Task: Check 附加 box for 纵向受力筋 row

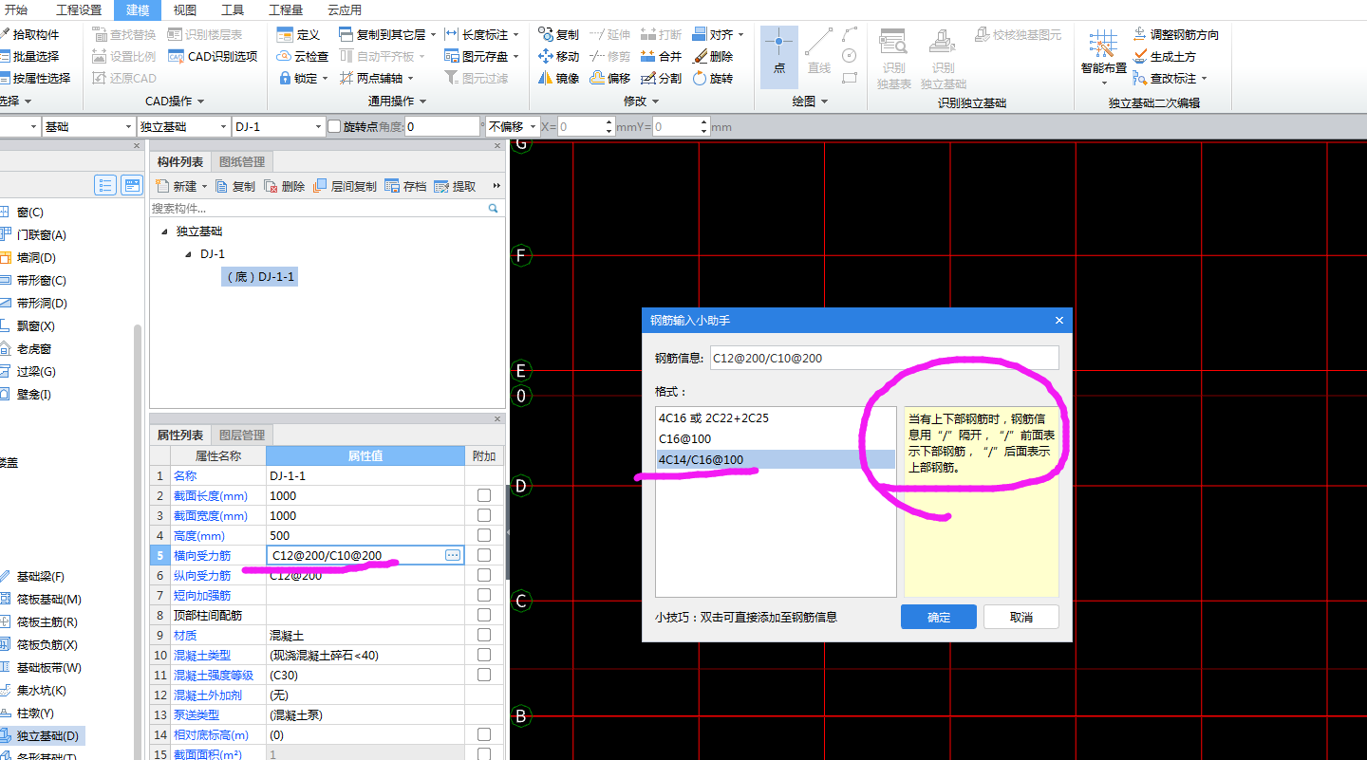Action: 484,575
